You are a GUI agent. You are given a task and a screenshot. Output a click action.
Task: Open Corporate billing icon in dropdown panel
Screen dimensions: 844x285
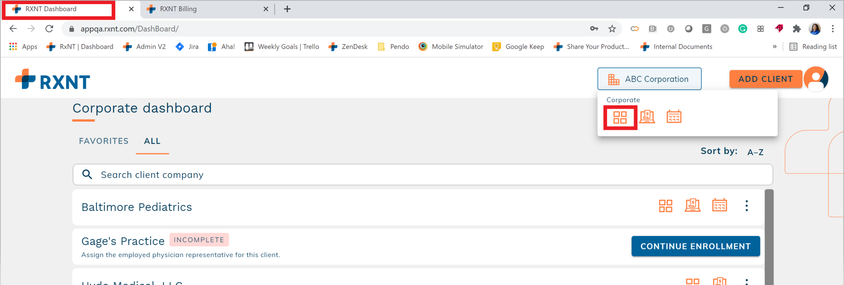point(647,117)
